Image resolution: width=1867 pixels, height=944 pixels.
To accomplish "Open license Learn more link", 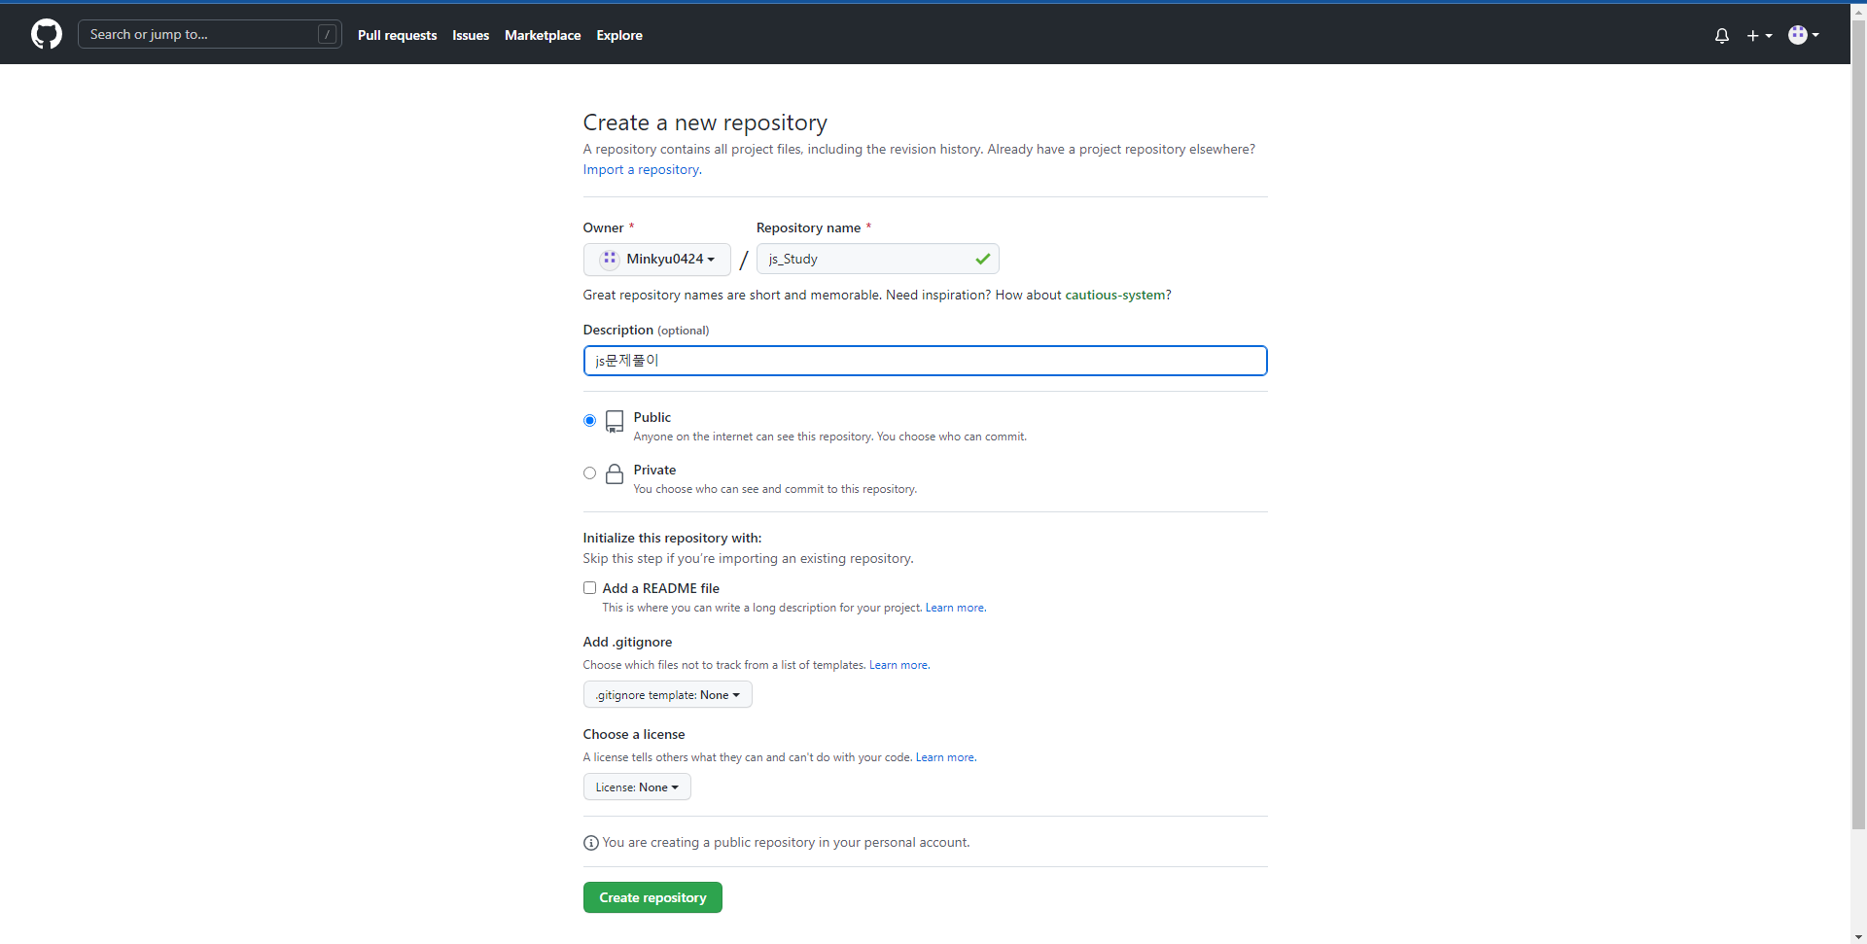I will tap(945, 757).
